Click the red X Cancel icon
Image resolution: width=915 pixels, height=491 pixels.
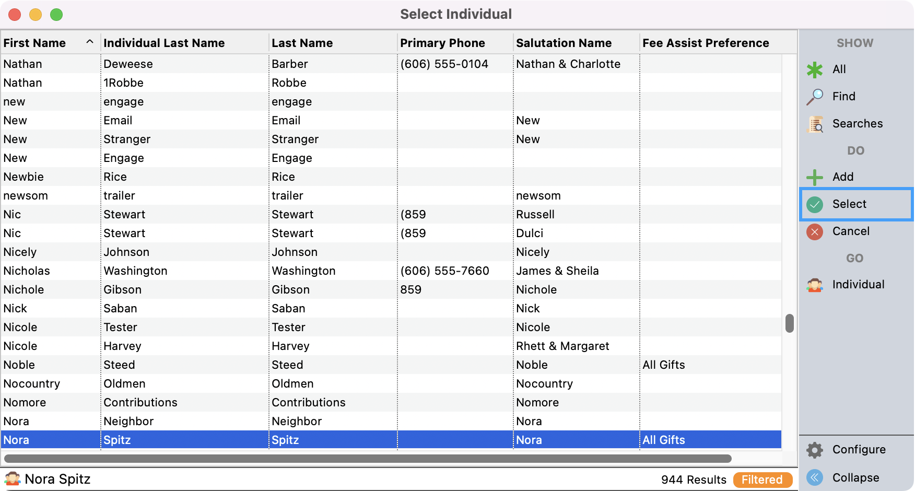pos(814,231)
